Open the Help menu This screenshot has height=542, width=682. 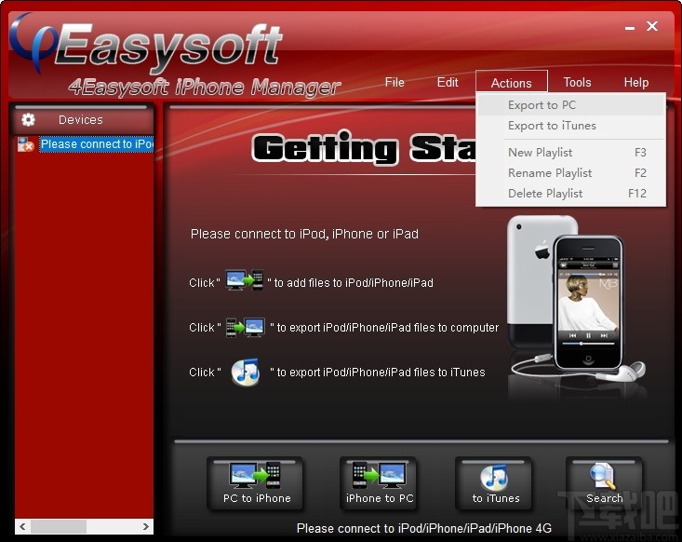click(635, 82)
